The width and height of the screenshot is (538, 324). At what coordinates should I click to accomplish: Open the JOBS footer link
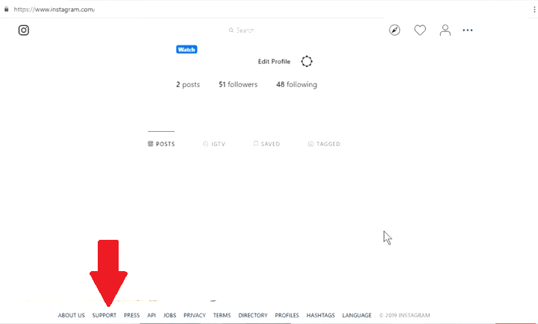(170, 315)
